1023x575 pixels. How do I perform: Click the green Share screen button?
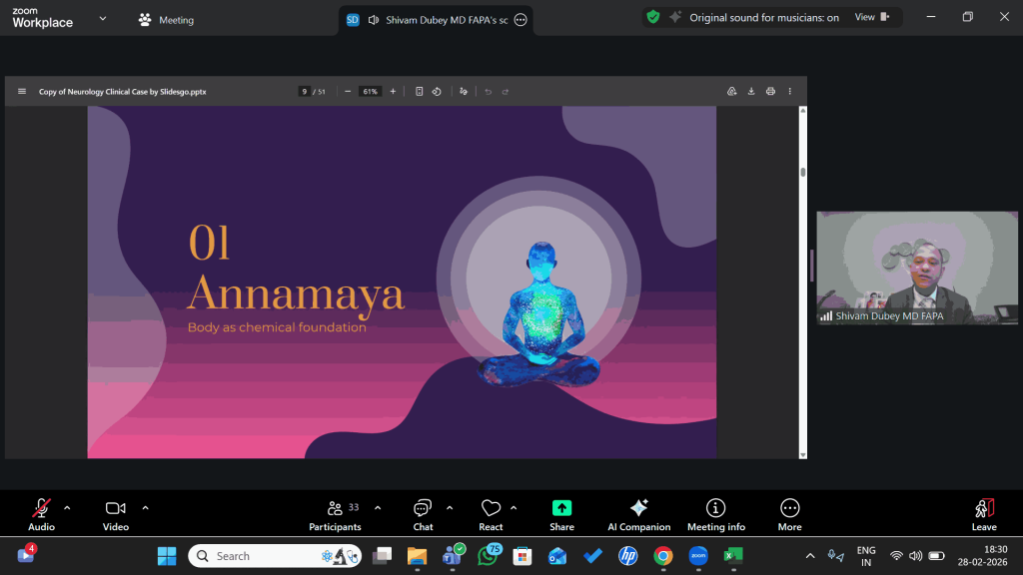pyautogui.click(x=561, y=514)
